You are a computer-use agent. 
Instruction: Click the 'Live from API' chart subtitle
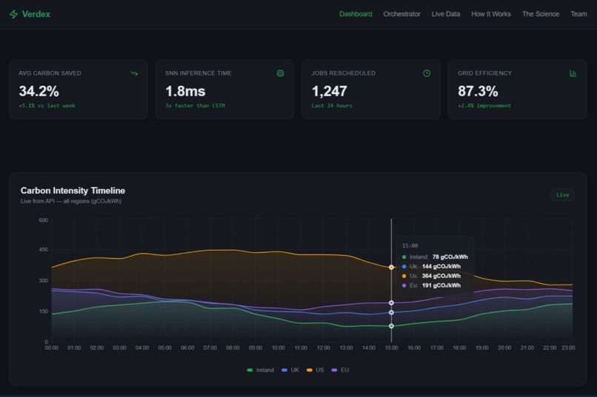pyautogui.click(x=71, y=201)
